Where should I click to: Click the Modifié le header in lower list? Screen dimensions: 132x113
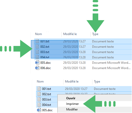coord(72,82)
